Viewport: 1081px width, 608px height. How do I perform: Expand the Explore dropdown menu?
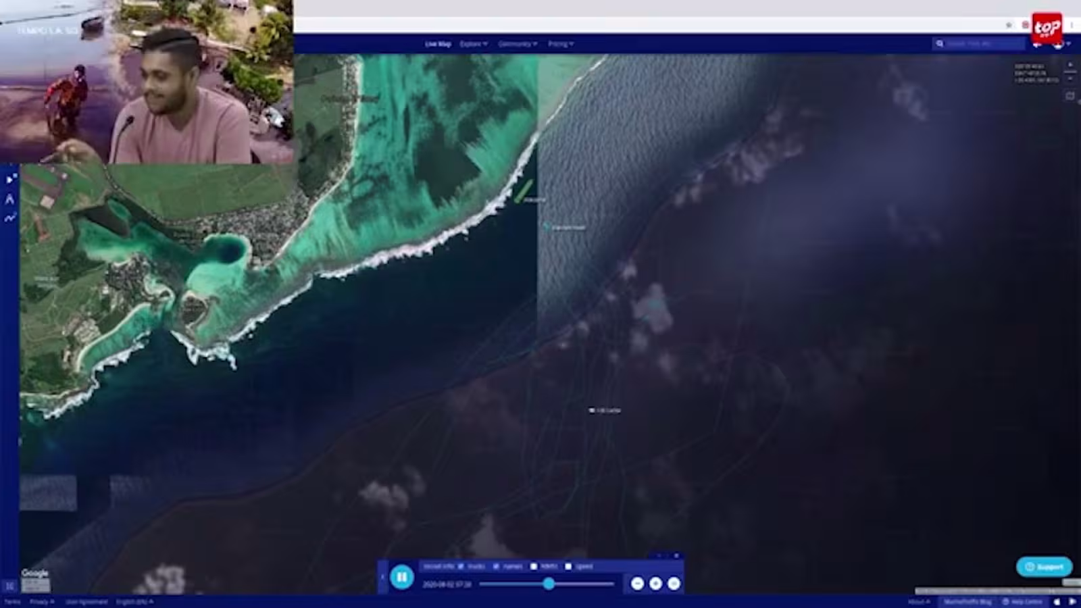pos(474,44)
